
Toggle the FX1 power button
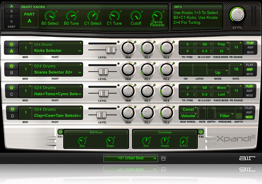tap(60, 132)
